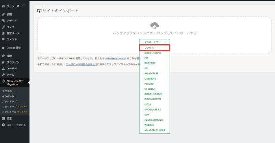This screenshot has width=275, height=143.
Task: Select AMAZON GLACIER import option
Action: click(154, 130)
